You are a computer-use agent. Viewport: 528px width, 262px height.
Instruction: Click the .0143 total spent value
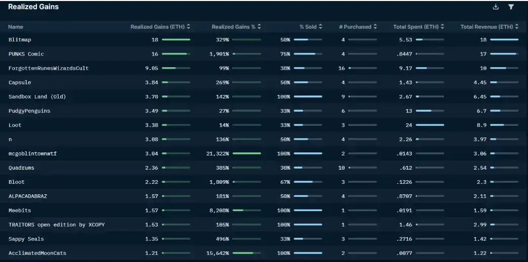click(x=404, y=153)
